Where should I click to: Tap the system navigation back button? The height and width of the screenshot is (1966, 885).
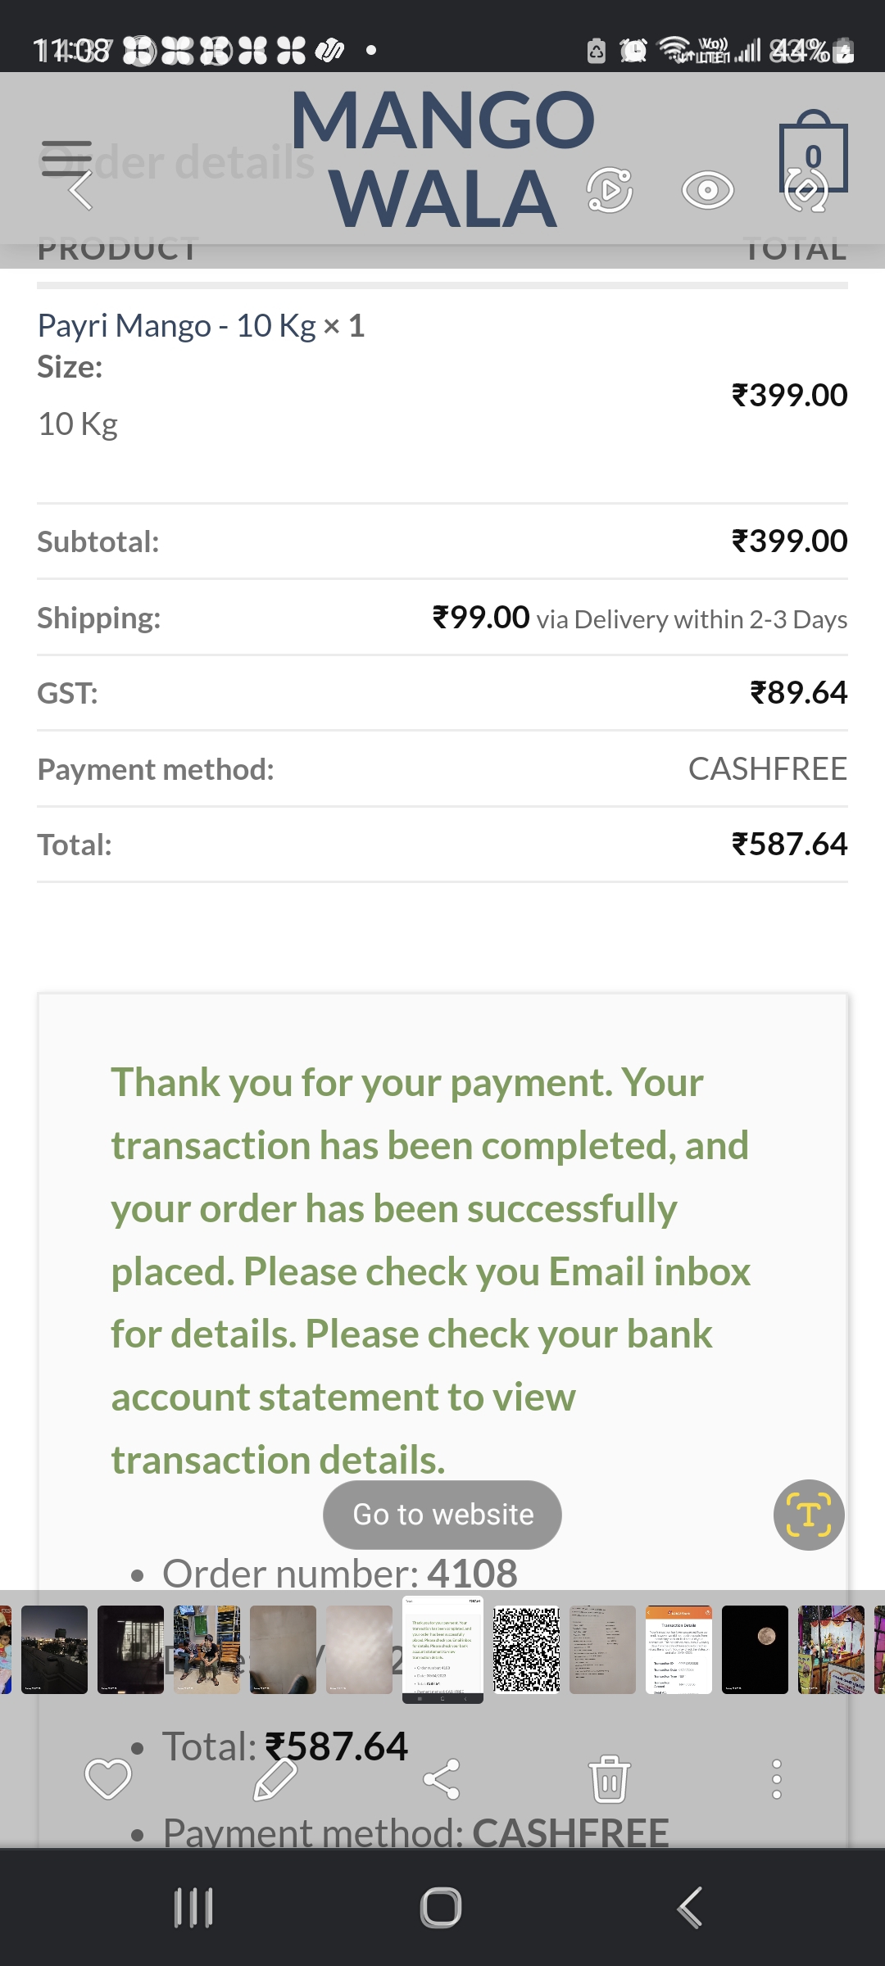(x=690, y=1908)
